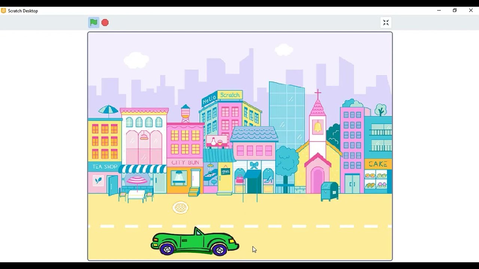
Task: Click the pink striped patio umbrella
Action: point(137,181)
